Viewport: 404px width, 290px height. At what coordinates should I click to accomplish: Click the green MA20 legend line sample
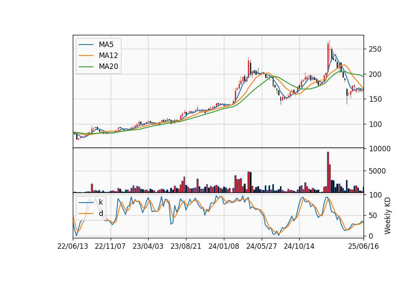pyautogui.click(x=86, y=67)
